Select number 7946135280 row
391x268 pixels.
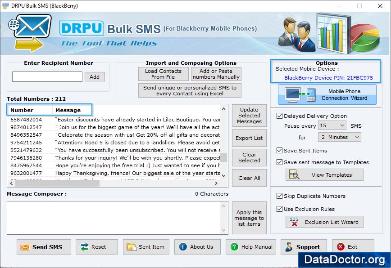point(114,158)
